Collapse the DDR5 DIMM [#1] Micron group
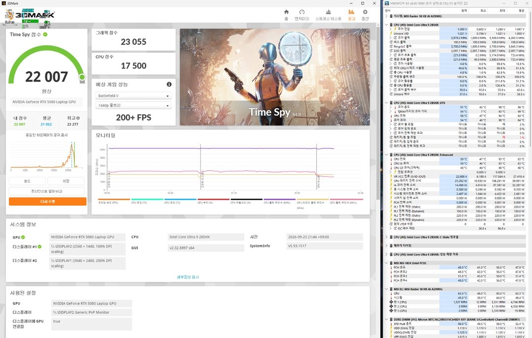 pos(387,319)
